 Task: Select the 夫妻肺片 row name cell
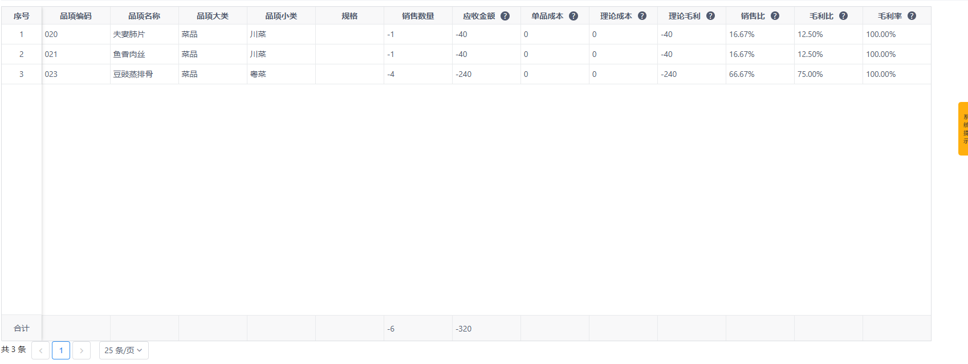pyautogui.click(x=129, y=34)
